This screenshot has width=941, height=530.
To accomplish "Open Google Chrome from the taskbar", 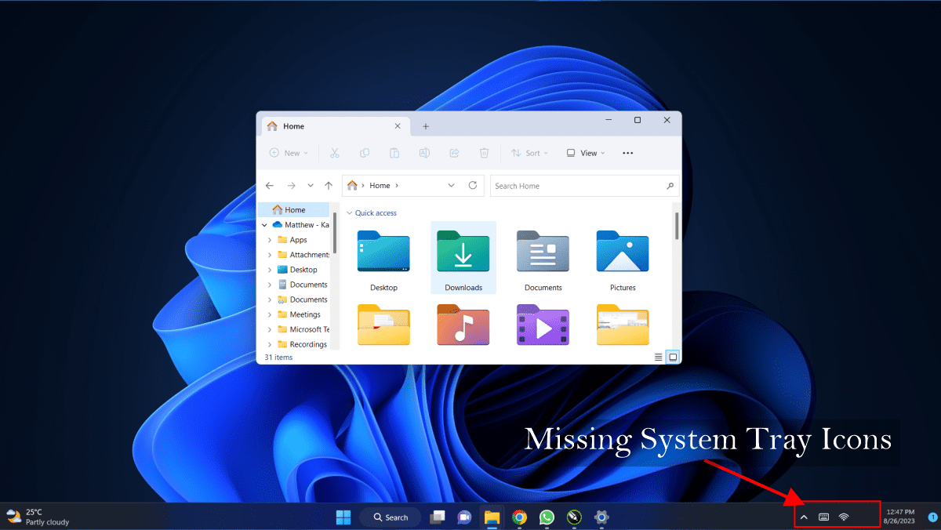I will click(519, 517).
